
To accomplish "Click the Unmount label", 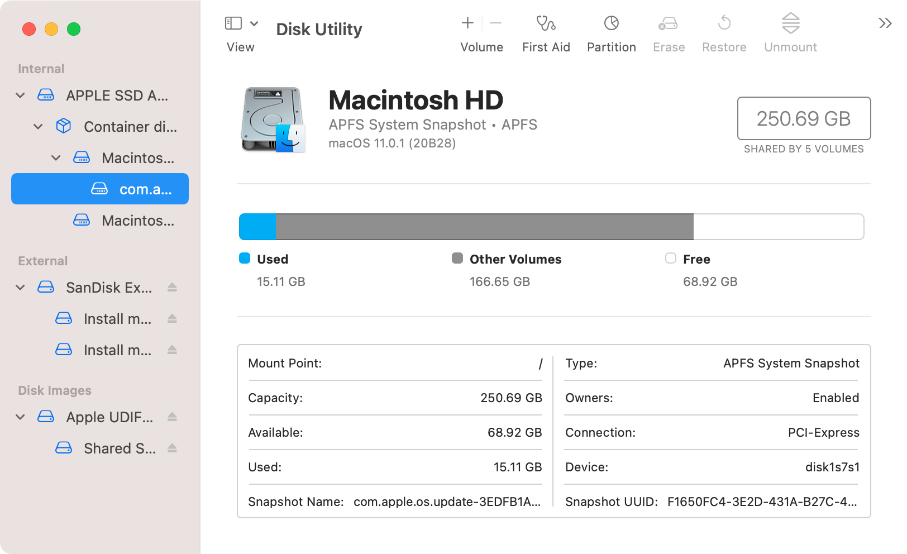I will tap(790, 47).
